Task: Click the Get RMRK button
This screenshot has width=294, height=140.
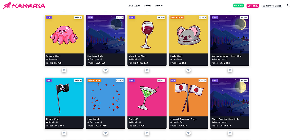Action: pos(253,6)
